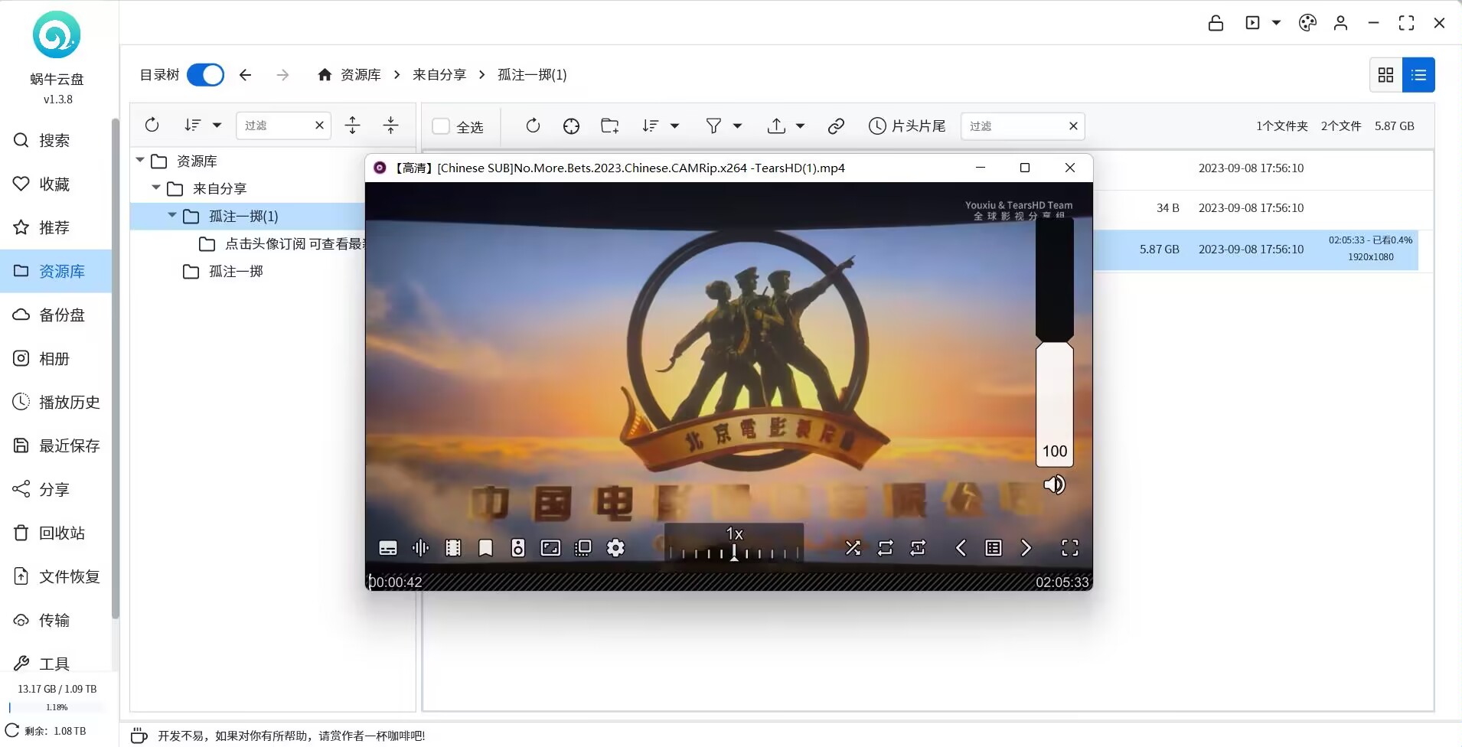This screenshot has width=1462, height=747.
Task: Play previous video in the player
Action: tap(961, 548)
